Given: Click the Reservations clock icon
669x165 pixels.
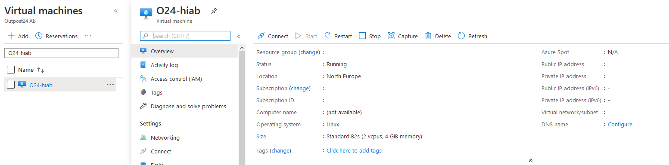Looking at the screenshot, I should 39,36.
